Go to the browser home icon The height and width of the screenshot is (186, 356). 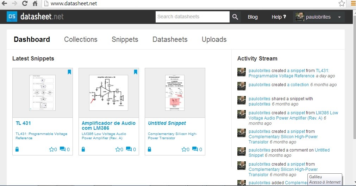[35, 4]
